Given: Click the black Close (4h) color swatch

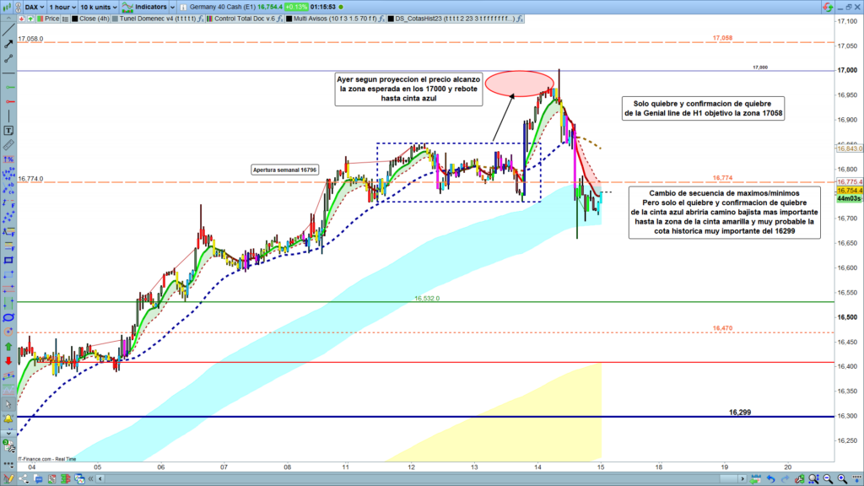Looking at the screenshot, I should click(73, 17).
